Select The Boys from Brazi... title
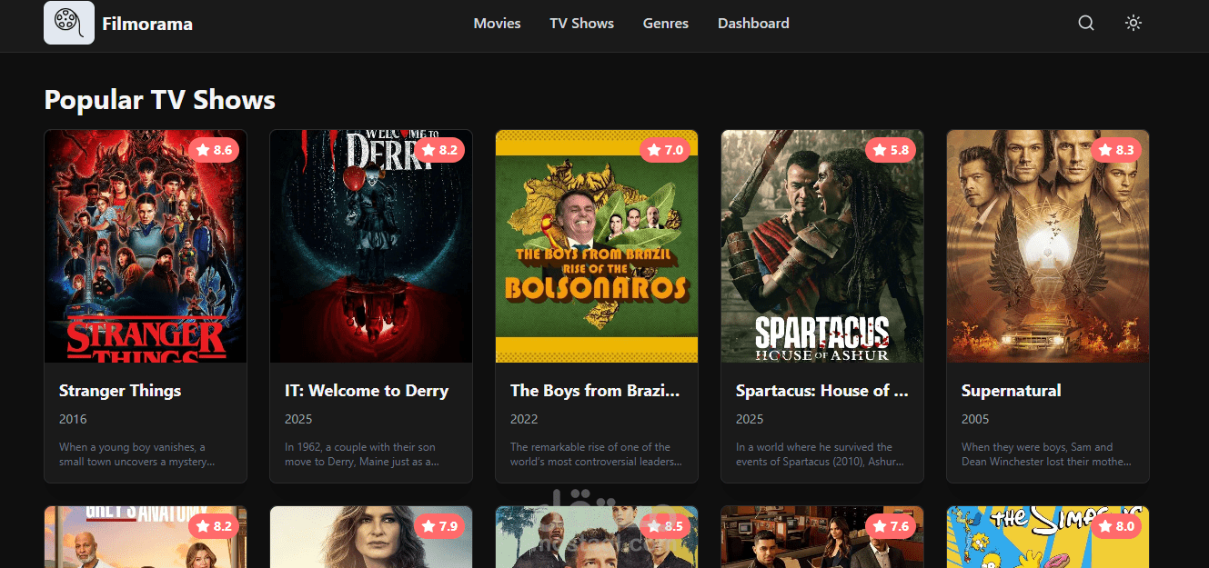 coord(595,391)
